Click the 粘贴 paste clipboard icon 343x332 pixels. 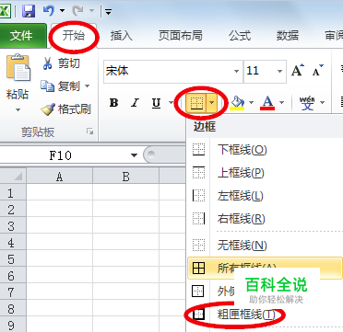(18, 68)
